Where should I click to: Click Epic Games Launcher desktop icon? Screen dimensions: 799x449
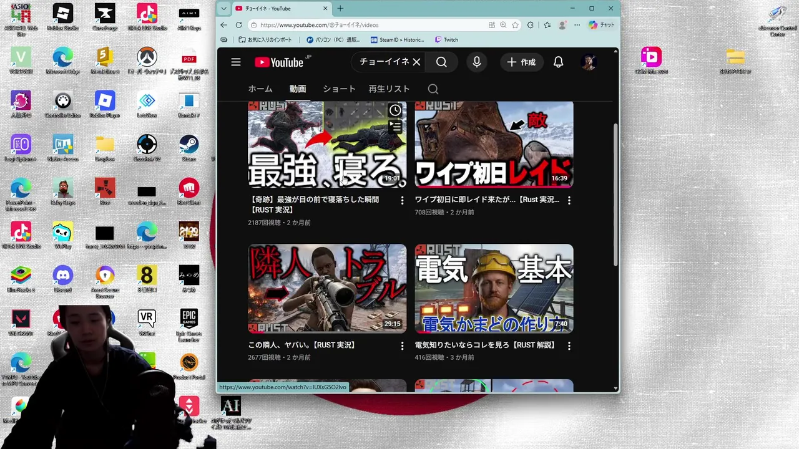click(x=189, y=326)
